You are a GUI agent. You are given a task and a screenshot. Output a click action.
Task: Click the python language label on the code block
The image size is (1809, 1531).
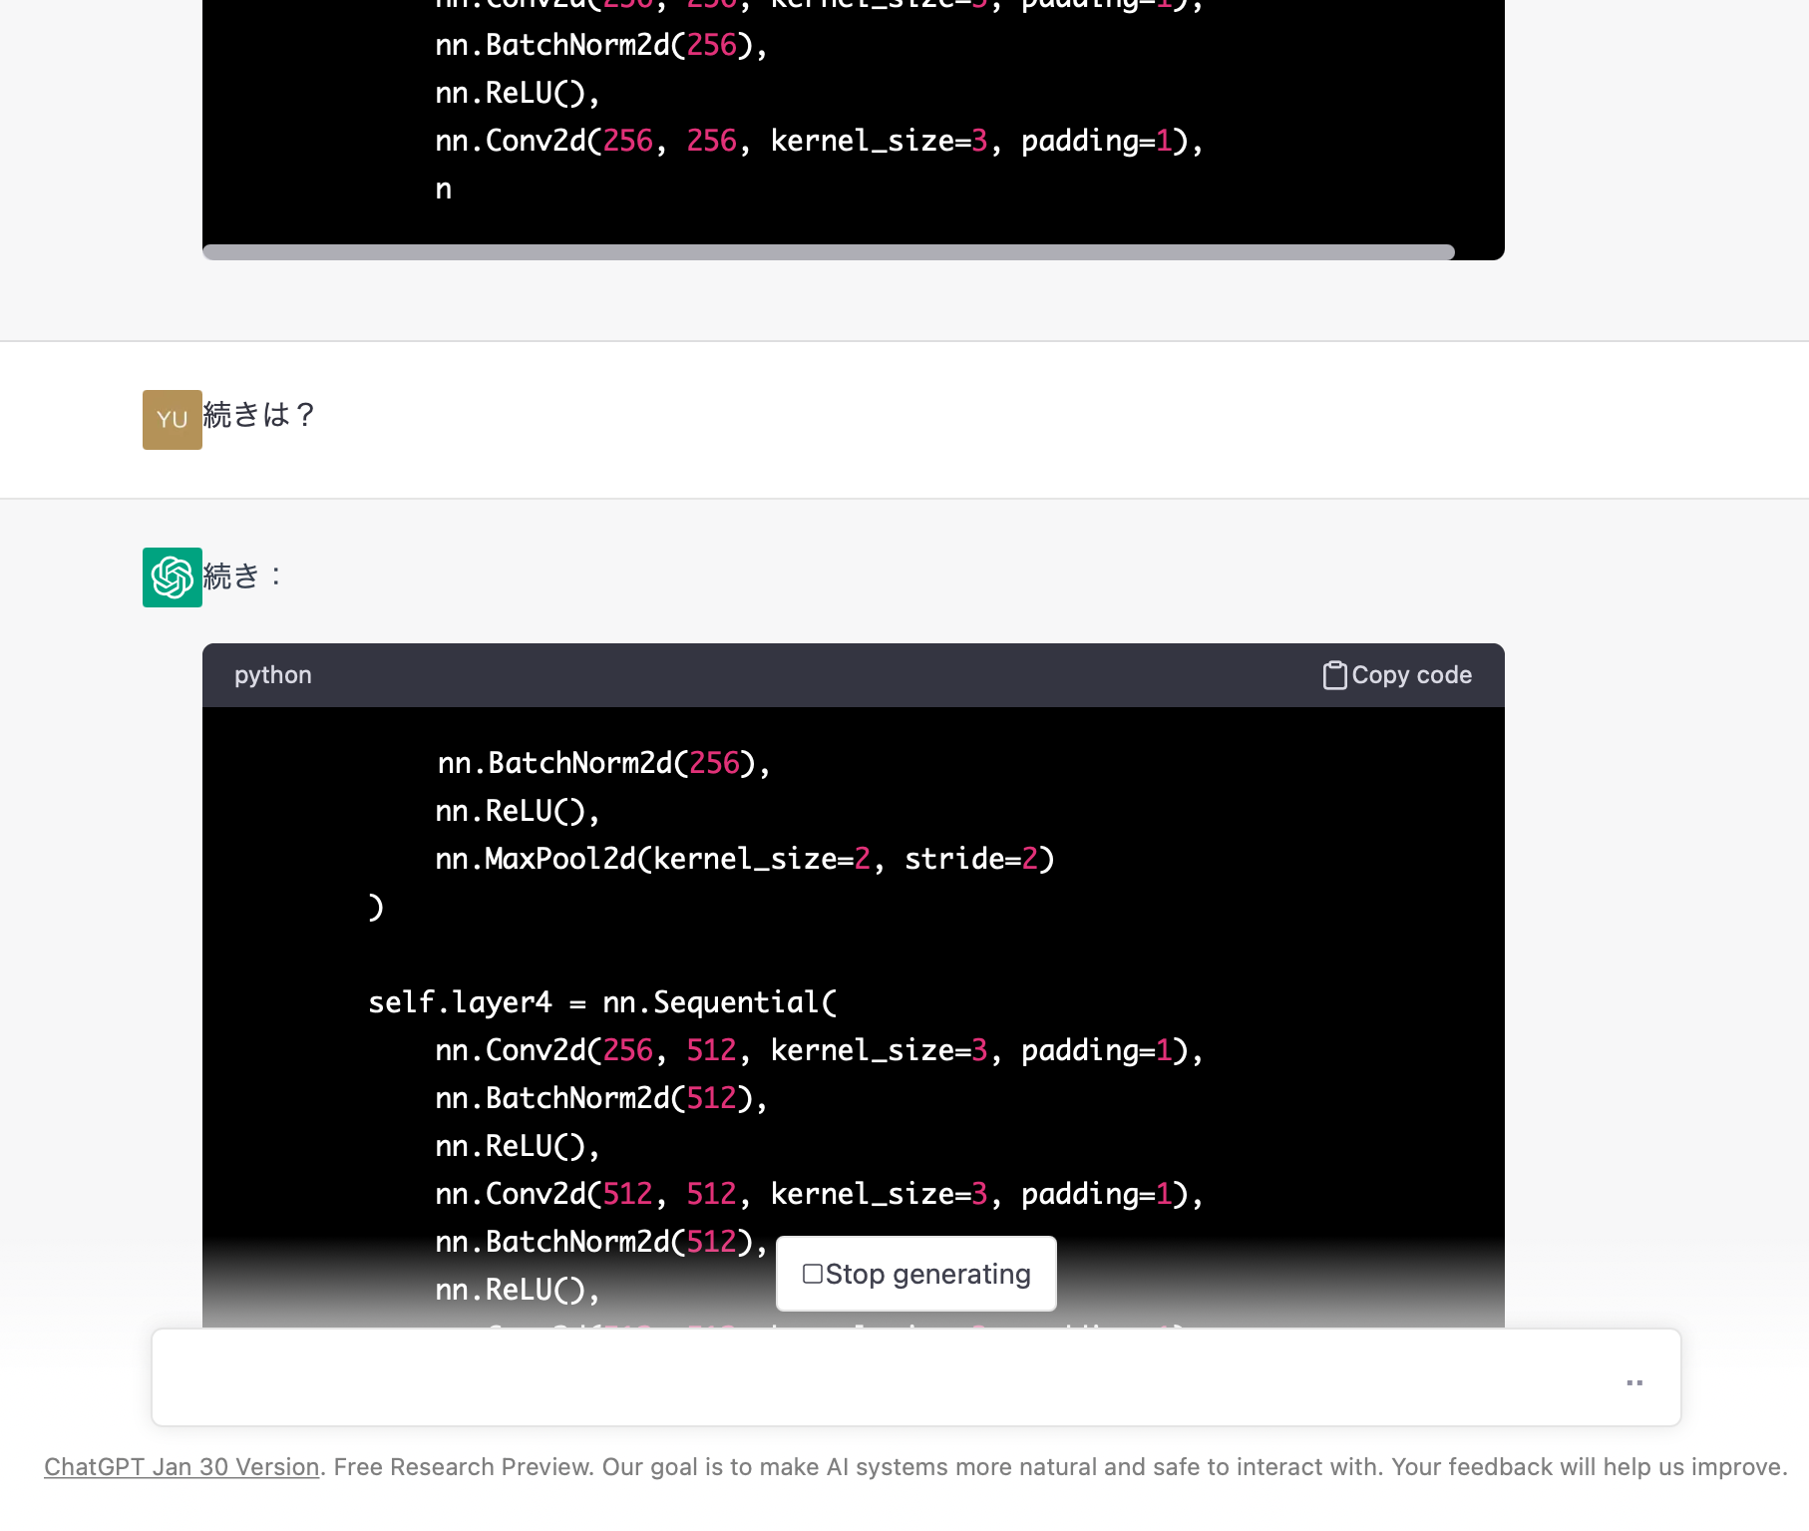(x=272, y=674)
